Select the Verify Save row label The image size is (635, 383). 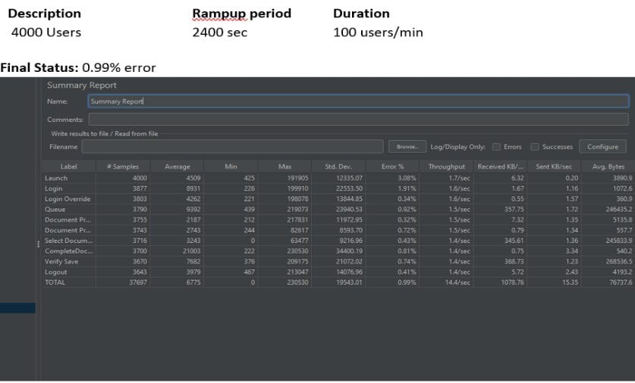tap(61, 262)
